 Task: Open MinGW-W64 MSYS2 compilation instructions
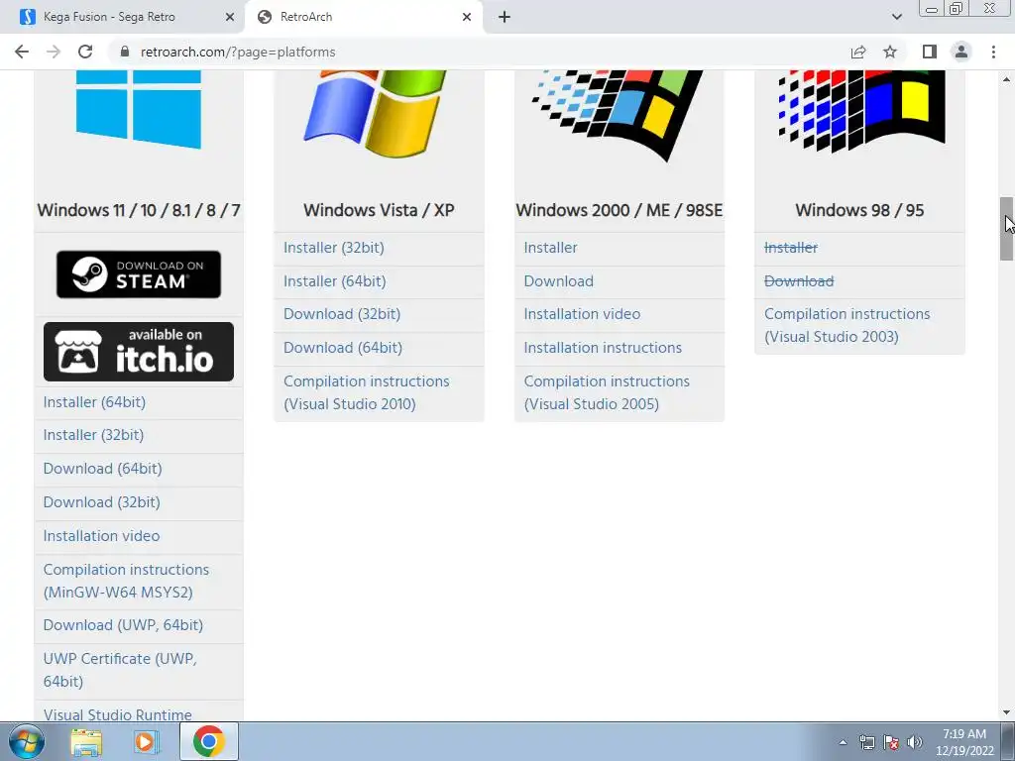coord(126,581)
